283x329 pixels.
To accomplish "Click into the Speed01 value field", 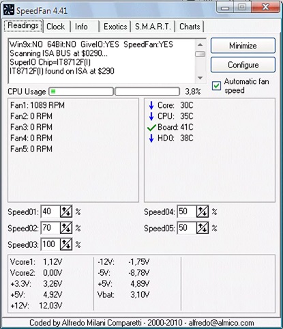I will 50,212.
